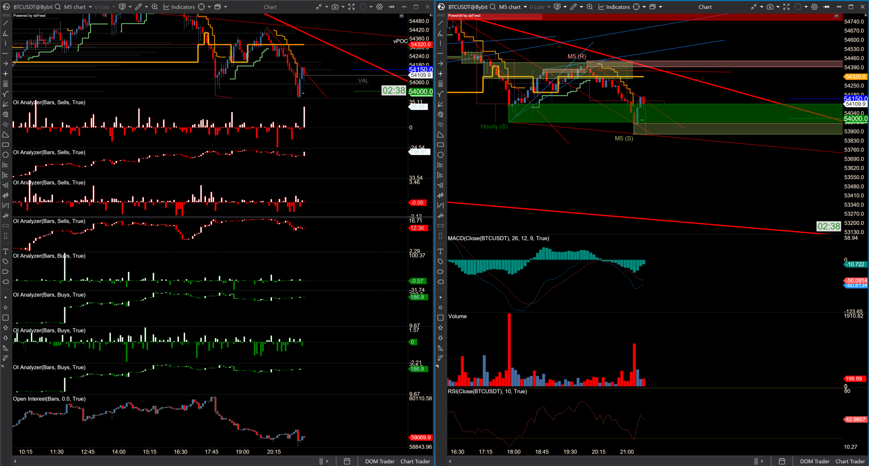The image size is (869, 466).
Task: Click the circle color selector in right chart toolbar
Action: point(798,7)
